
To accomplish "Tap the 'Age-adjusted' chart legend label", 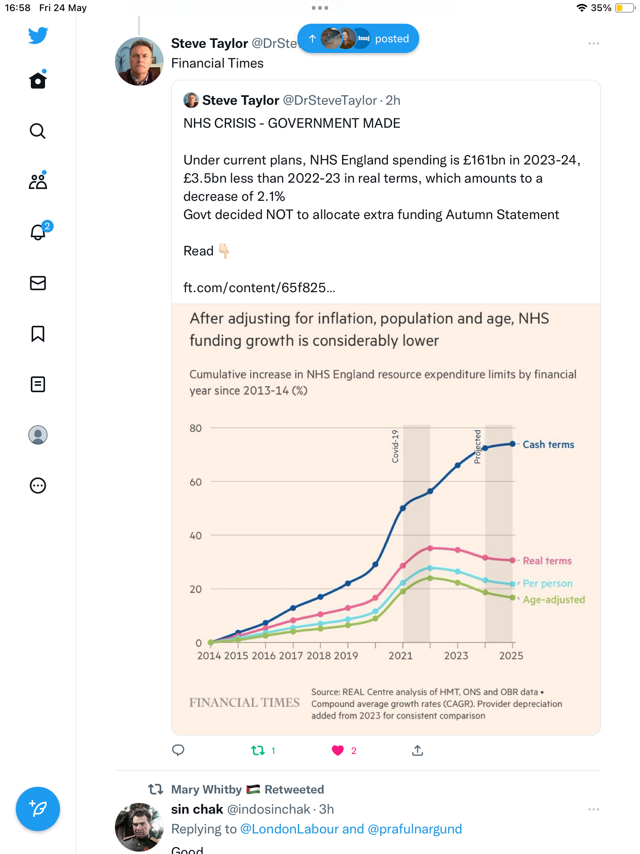I will point(554,599).
